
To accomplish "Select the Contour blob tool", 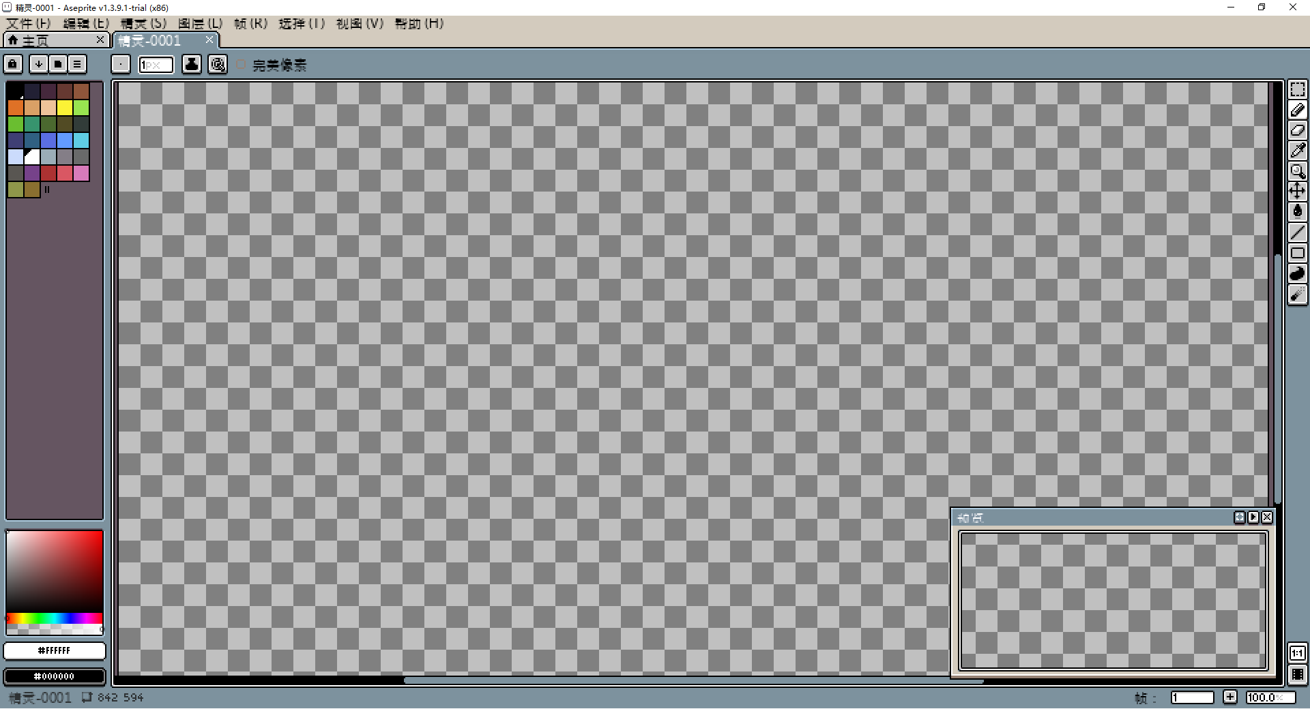I will (x=1297, y=273).
